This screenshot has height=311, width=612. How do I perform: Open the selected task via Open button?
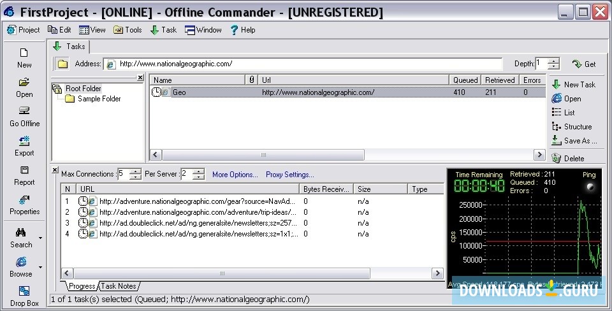coord(566,98)
